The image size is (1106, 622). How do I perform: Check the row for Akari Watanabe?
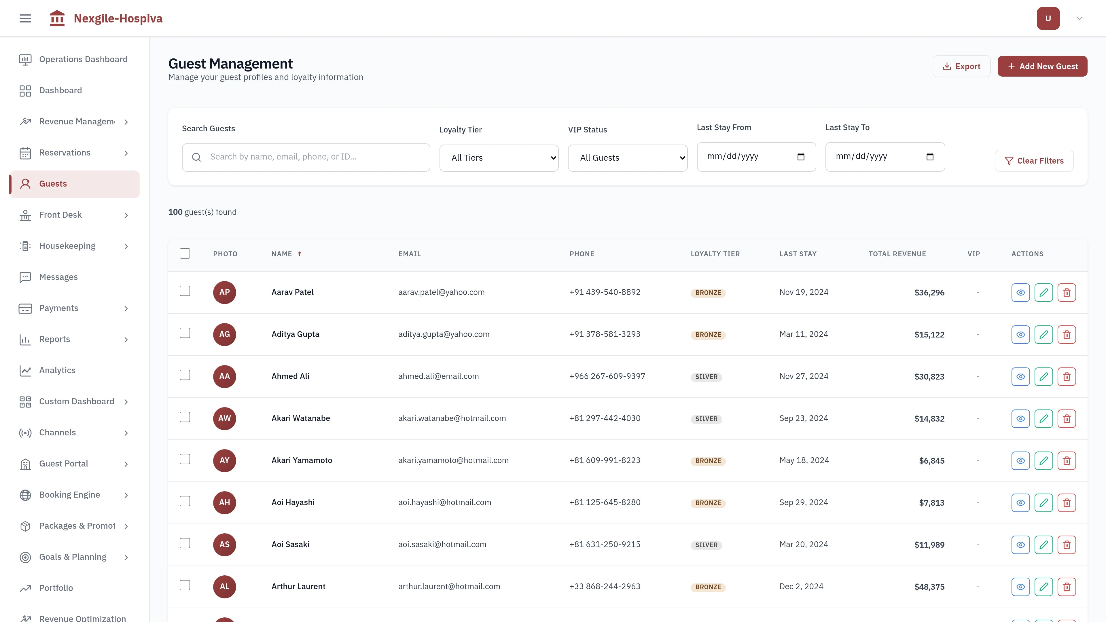[185, 417]
